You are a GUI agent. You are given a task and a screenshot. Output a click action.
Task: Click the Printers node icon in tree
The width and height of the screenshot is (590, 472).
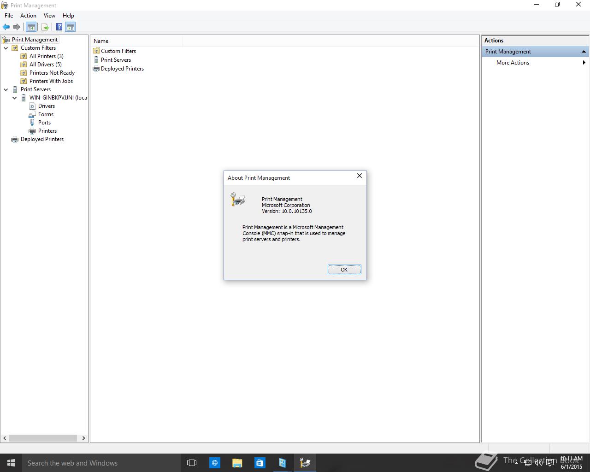[32, 131]
